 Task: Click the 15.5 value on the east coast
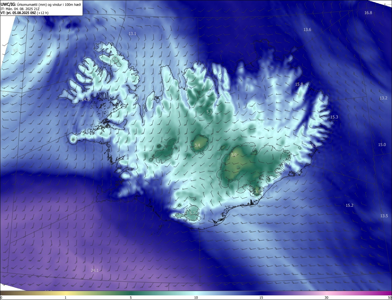click(x=313, y=146)
